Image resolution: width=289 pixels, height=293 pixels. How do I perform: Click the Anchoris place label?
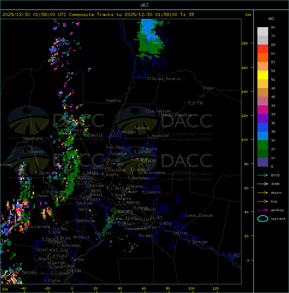click(x=81, y=237)
